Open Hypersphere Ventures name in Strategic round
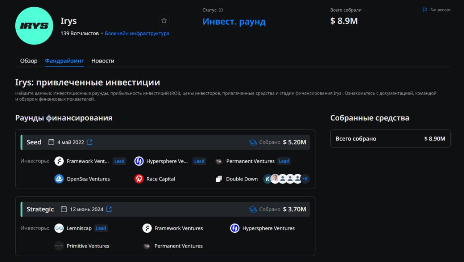 click(x=269, y=228)
